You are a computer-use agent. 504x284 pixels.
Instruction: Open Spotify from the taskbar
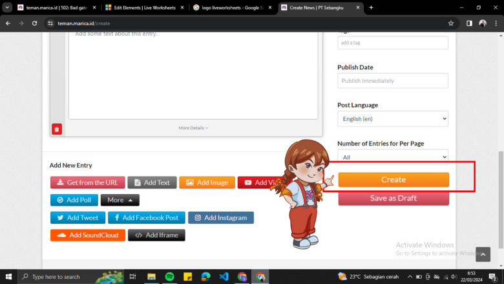[169, 276]
